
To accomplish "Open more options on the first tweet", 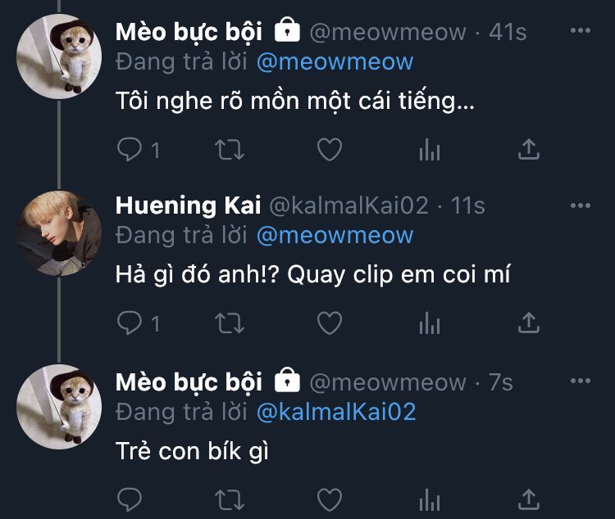I will pyautogui.click(x=580, y=31).
